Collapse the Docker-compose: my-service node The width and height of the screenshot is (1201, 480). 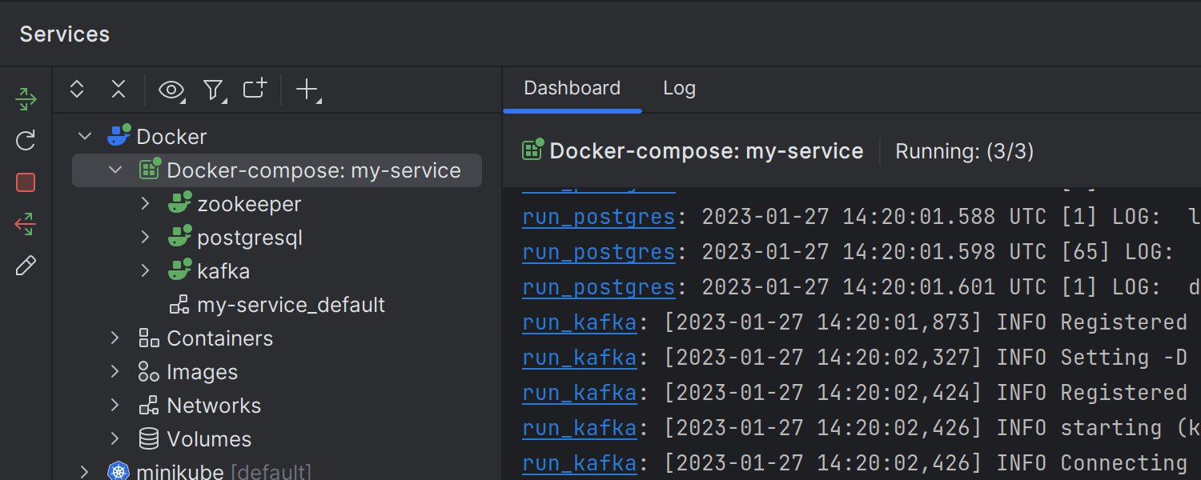pos(114,170)
